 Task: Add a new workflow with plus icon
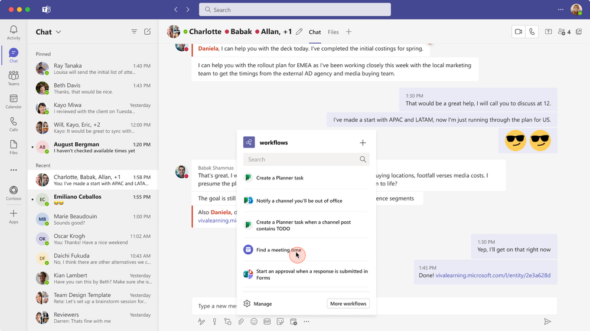[x=363, y=143]
